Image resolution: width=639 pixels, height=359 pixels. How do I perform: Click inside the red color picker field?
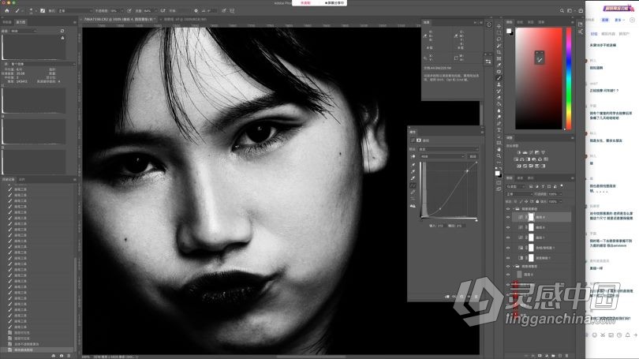(539, 79)
